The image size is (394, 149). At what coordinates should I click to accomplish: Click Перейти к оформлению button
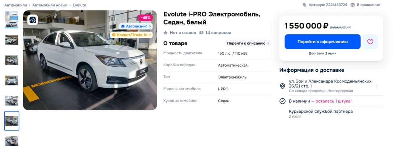coord(322,42)
